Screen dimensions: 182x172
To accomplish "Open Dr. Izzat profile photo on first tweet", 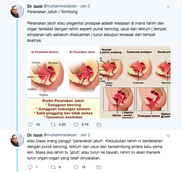I will coord(17,11).
